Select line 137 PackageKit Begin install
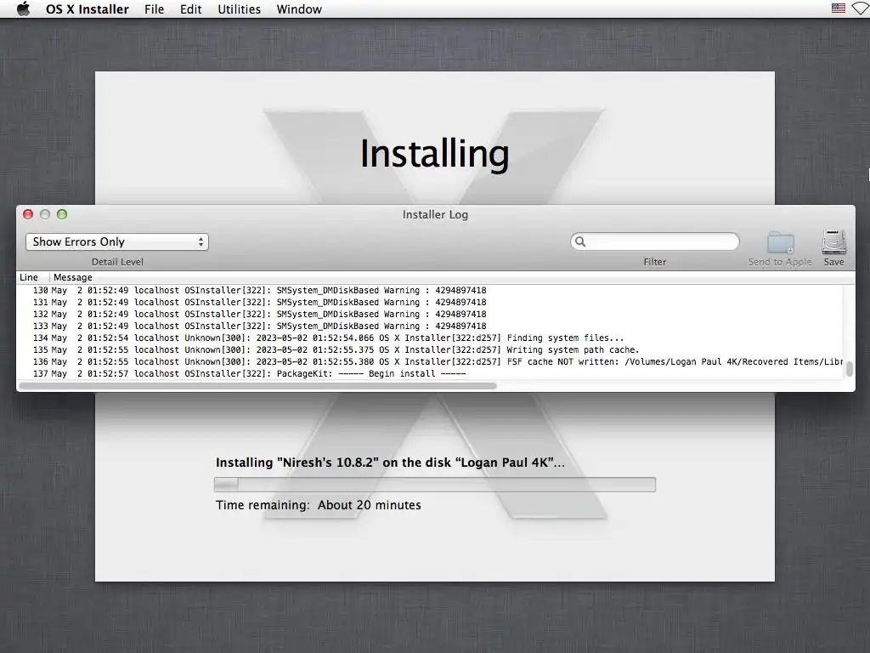Image resolution: width=870 pixels, height=653 pixels. [x=430, y=374]
